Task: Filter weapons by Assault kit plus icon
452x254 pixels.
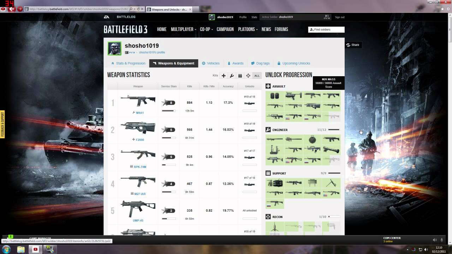Action: point(224,75)
